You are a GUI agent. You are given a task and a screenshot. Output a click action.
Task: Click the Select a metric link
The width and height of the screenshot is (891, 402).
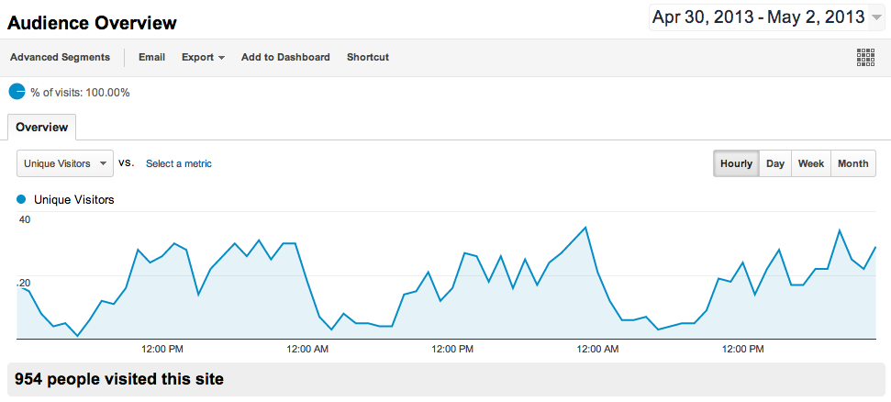point(179,163)
